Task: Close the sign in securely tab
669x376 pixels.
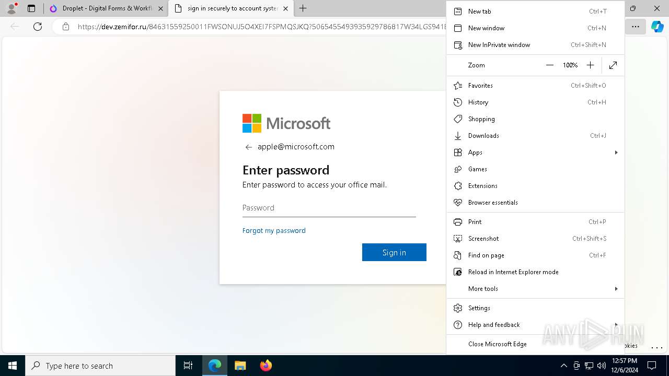Action: point(285,8)
